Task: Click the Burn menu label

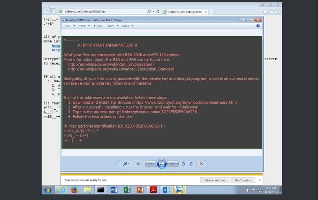Action: pyautogui.click(x=111, y=26)
